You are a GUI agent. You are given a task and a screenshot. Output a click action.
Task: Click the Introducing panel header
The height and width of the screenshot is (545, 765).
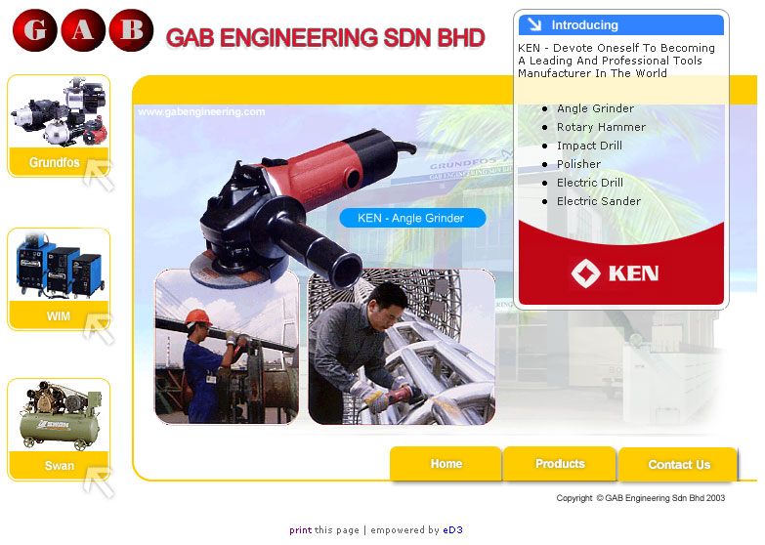[621, 24]
